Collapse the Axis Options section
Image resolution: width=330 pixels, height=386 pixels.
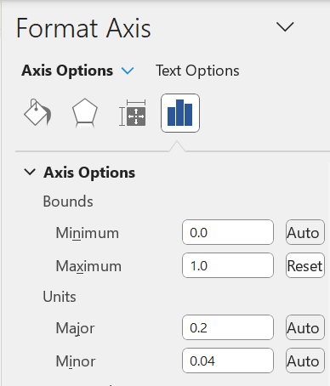(30, 172)
